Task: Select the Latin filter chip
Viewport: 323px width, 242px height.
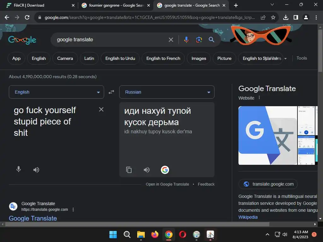Action: (89, 58)
